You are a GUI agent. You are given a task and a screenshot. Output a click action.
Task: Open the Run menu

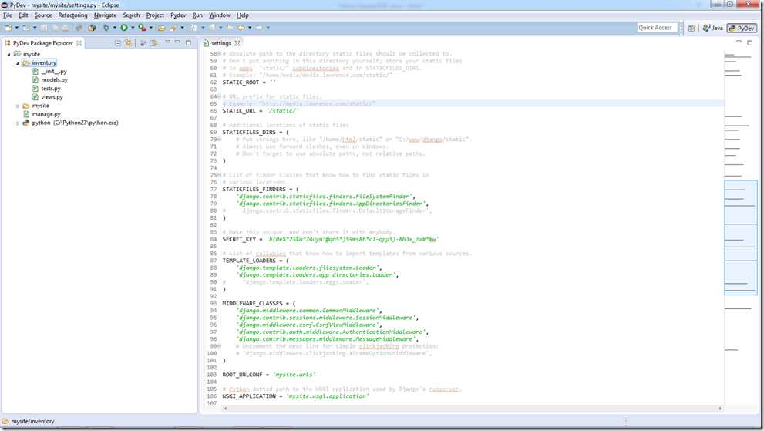coord(197,15)
